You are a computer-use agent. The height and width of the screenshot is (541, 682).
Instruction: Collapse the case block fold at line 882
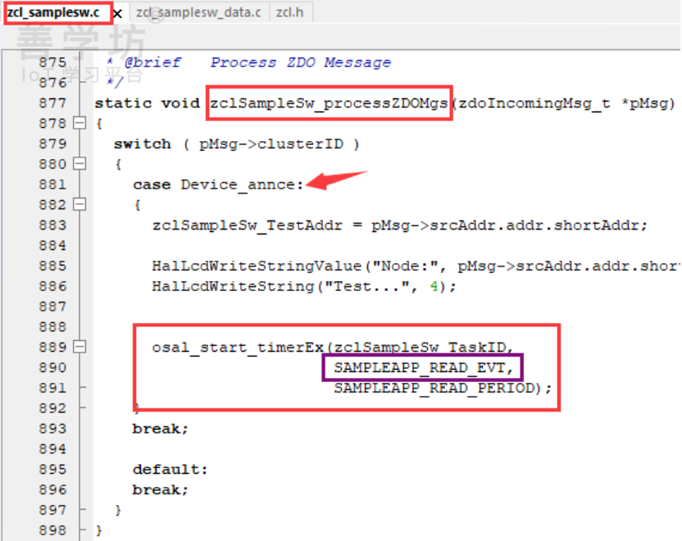coord(80,204)
